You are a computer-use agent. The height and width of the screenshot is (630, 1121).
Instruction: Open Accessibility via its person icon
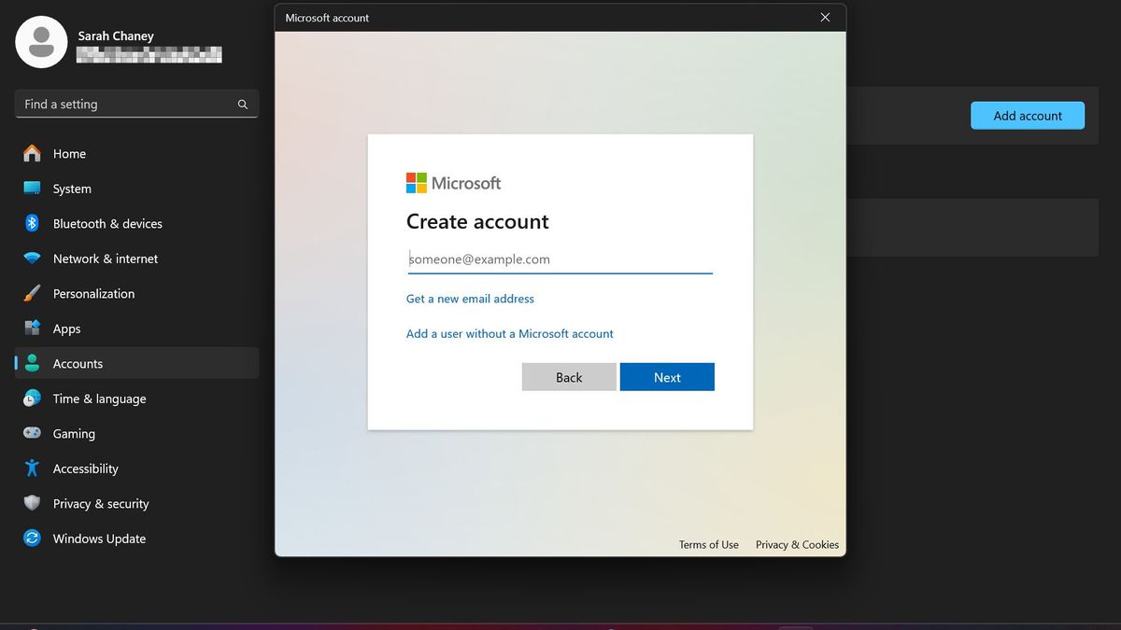coord(31,469)
